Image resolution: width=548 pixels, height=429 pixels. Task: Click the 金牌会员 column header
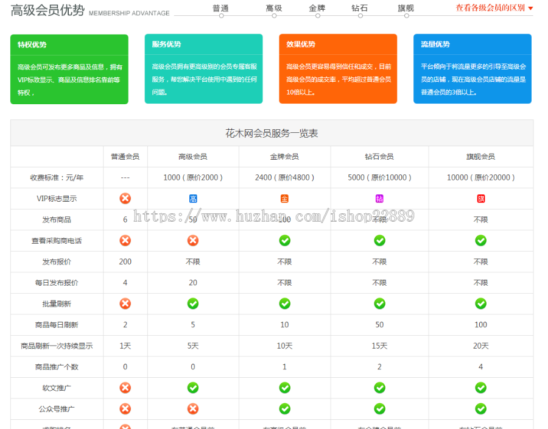284,157
